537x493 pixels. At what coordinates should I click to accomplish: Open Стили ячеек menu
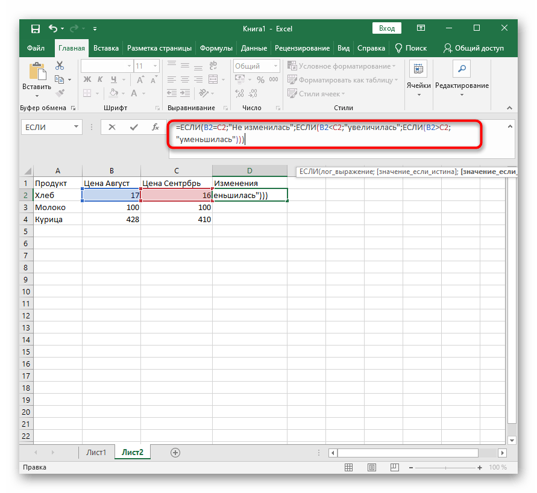tap(316, 93)
